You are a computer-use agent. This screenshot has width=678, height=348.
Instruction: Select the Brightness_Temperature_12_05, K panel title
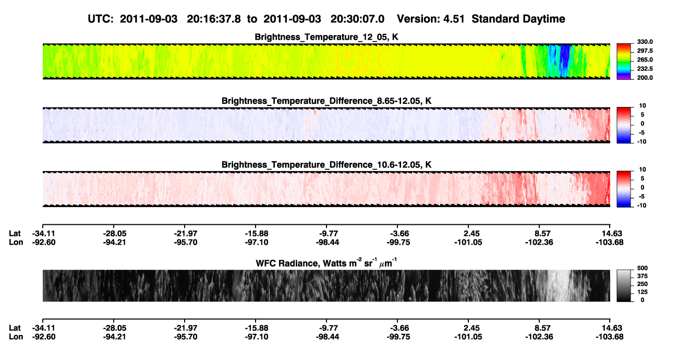click(326, 37)
